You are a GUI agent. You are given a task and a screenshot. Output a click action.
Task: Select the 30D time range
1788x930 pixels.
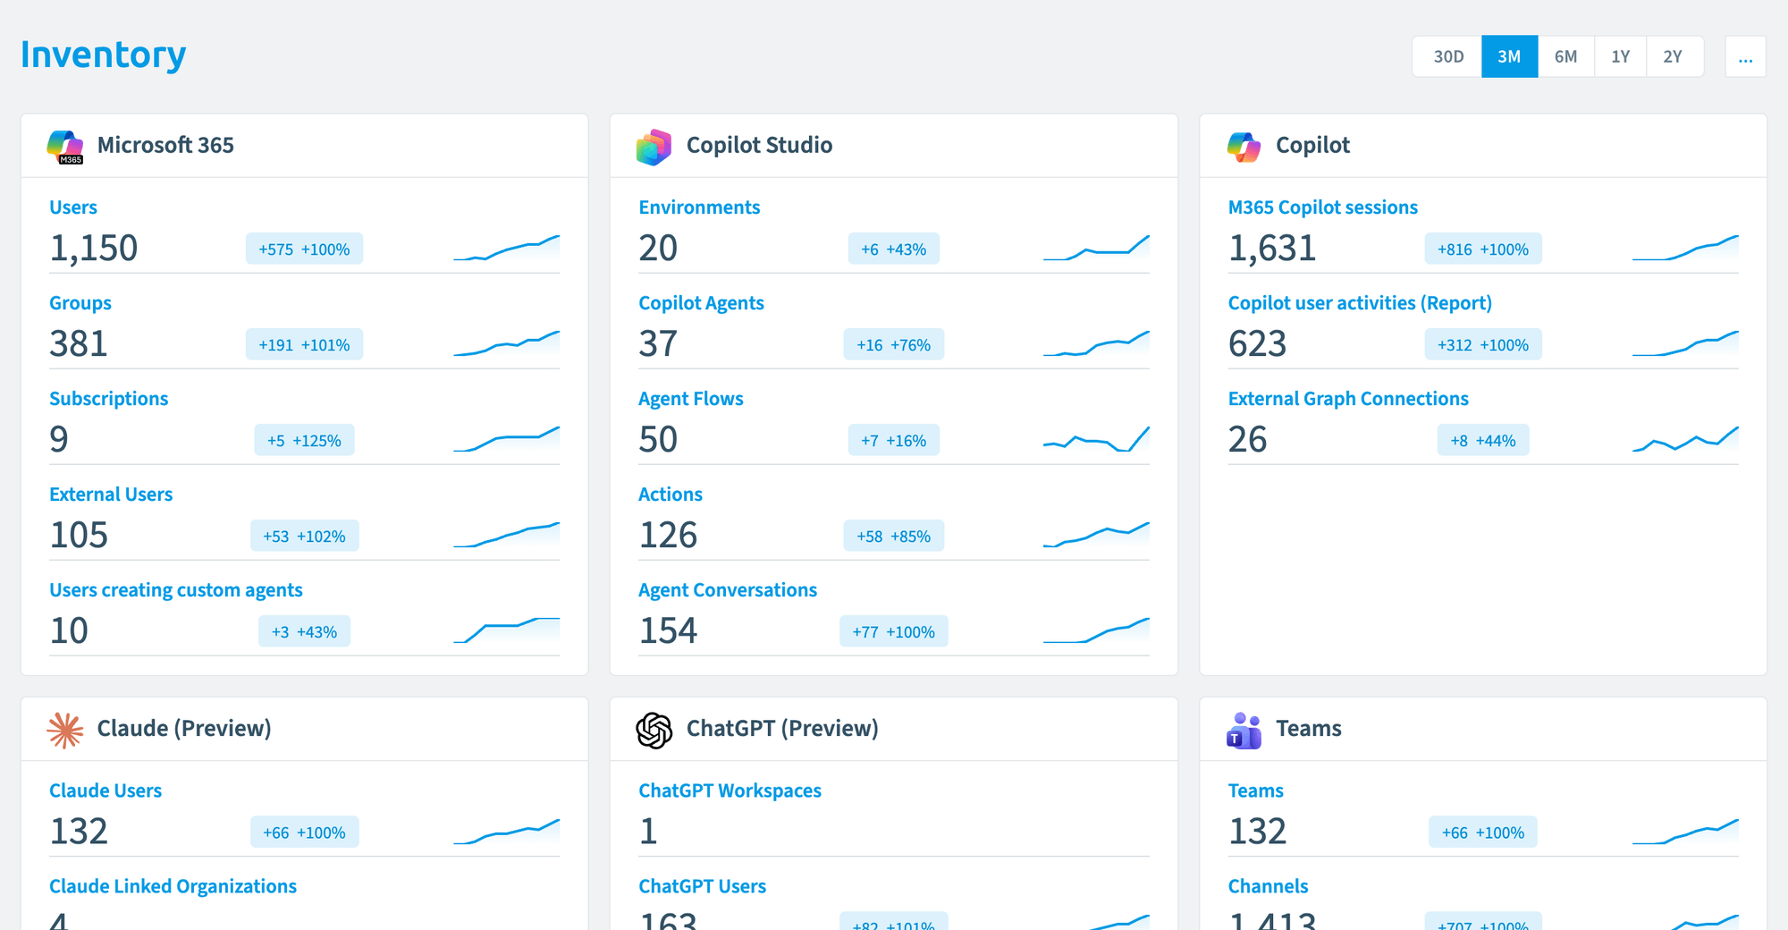(x=1448, y=56)
